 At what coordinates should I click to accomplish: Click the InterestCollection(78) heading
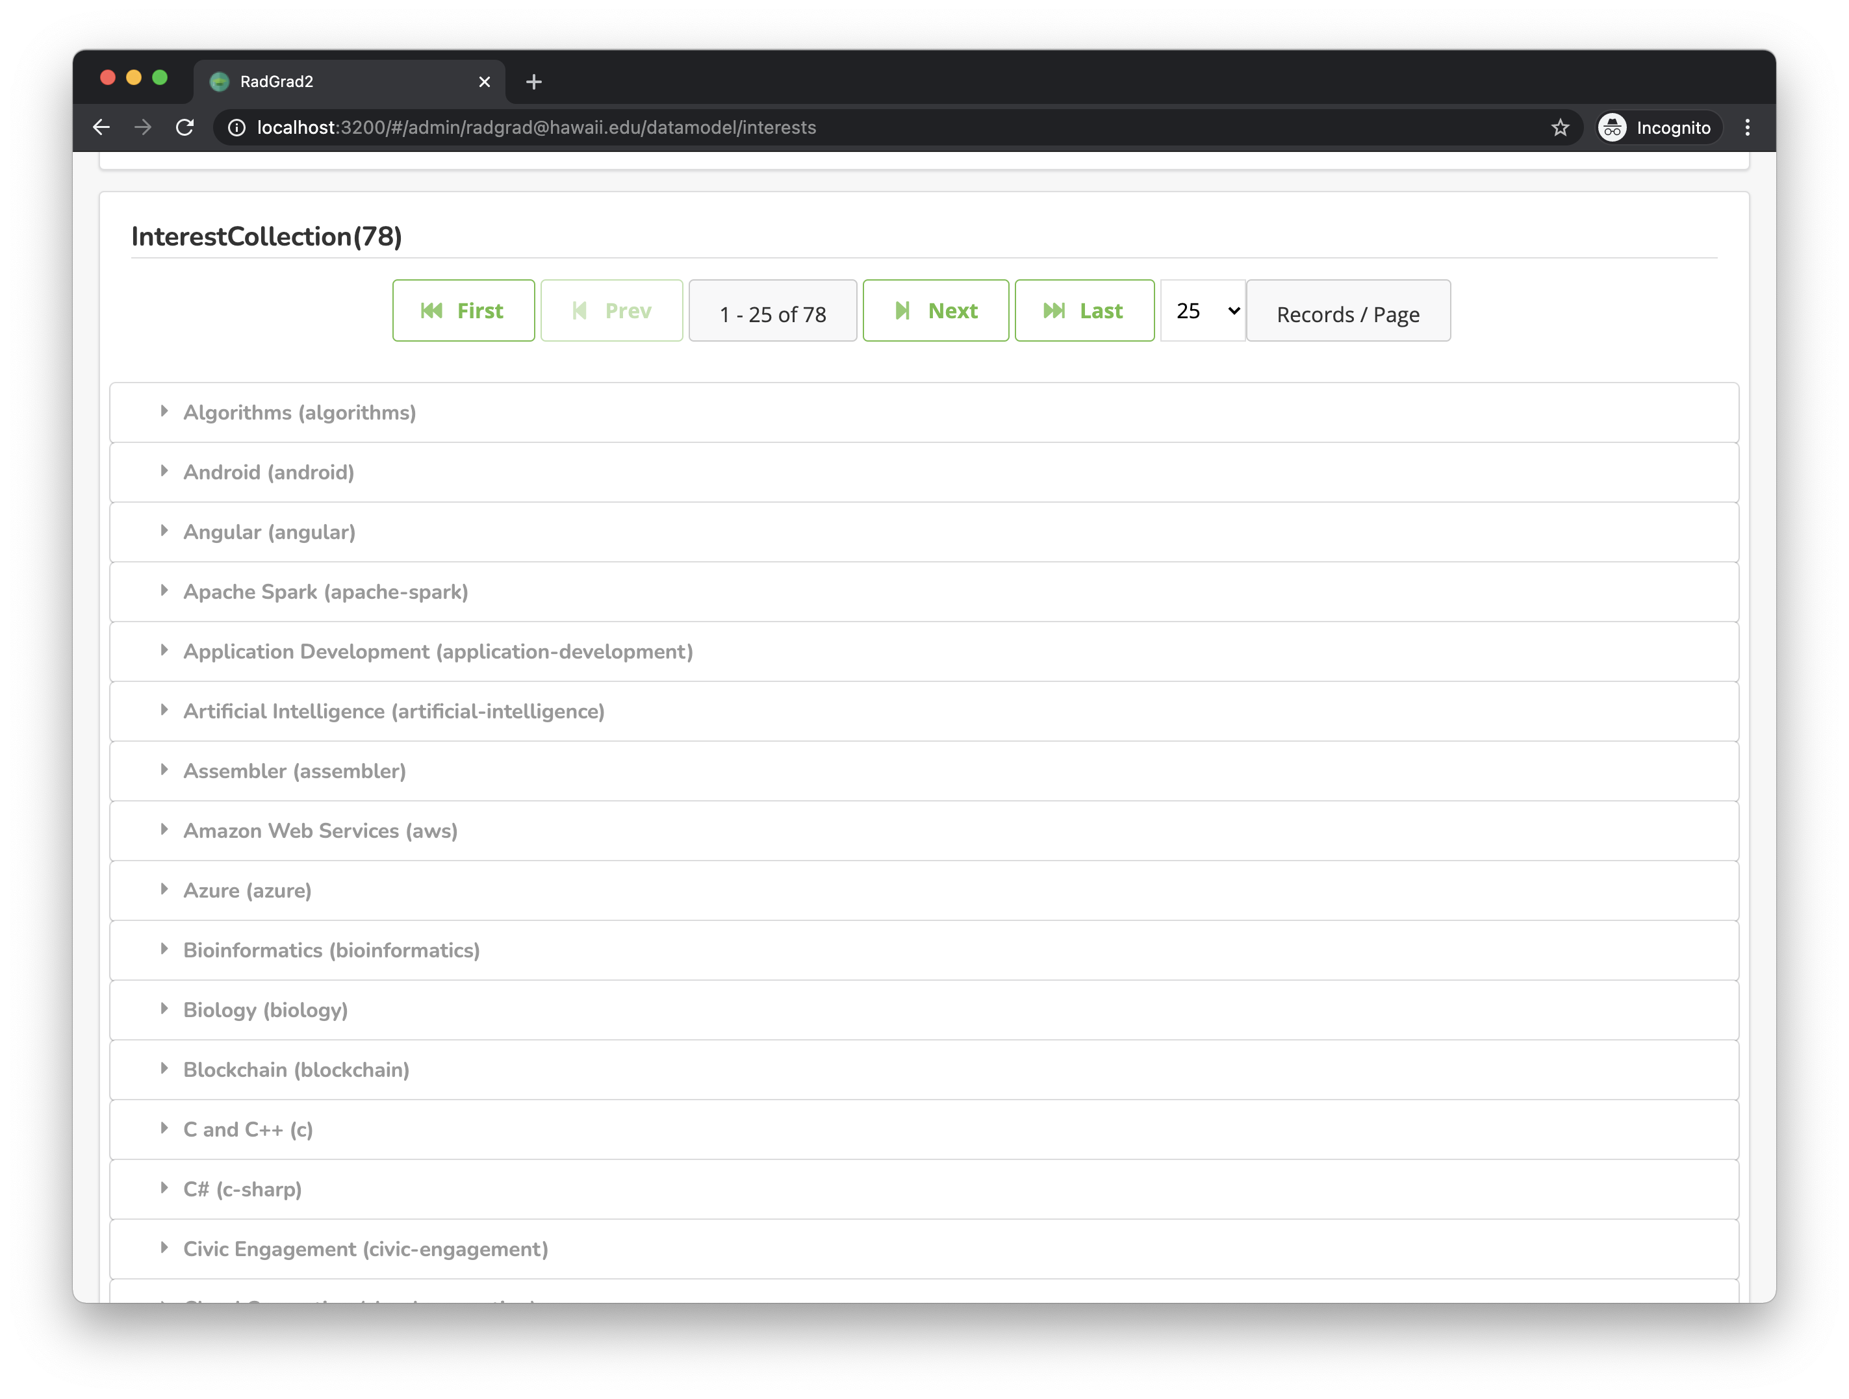click(266, 236)
